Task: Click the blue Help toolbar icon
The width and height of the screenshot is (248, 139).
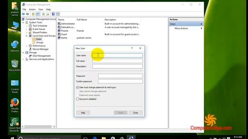Action: 53,14
